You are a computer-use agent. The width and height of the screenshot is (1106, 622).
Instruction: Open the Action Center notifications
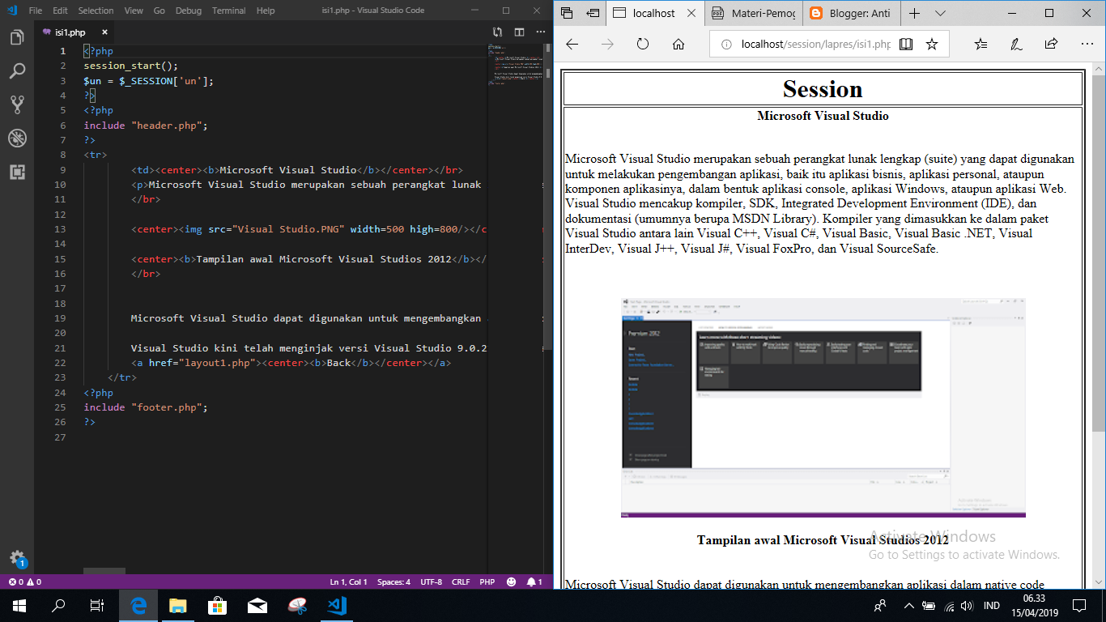(x=1079, y=606)
